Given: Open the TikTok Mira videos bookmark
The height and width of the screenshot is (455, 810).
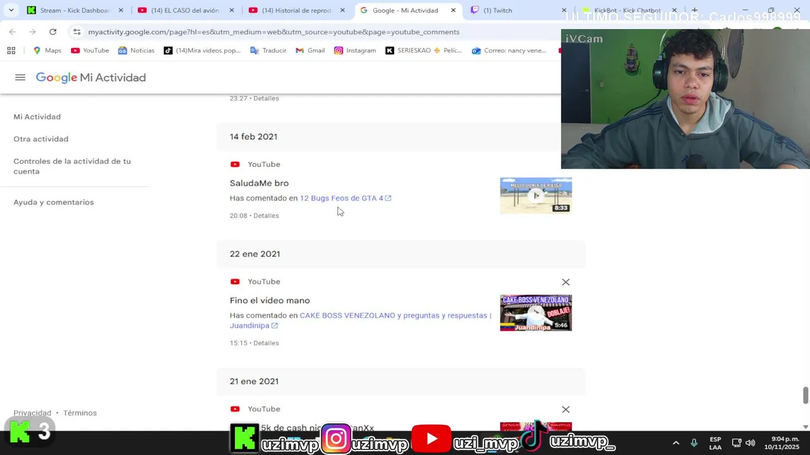Looking at the screenshot, I should (x=202, y=51).
